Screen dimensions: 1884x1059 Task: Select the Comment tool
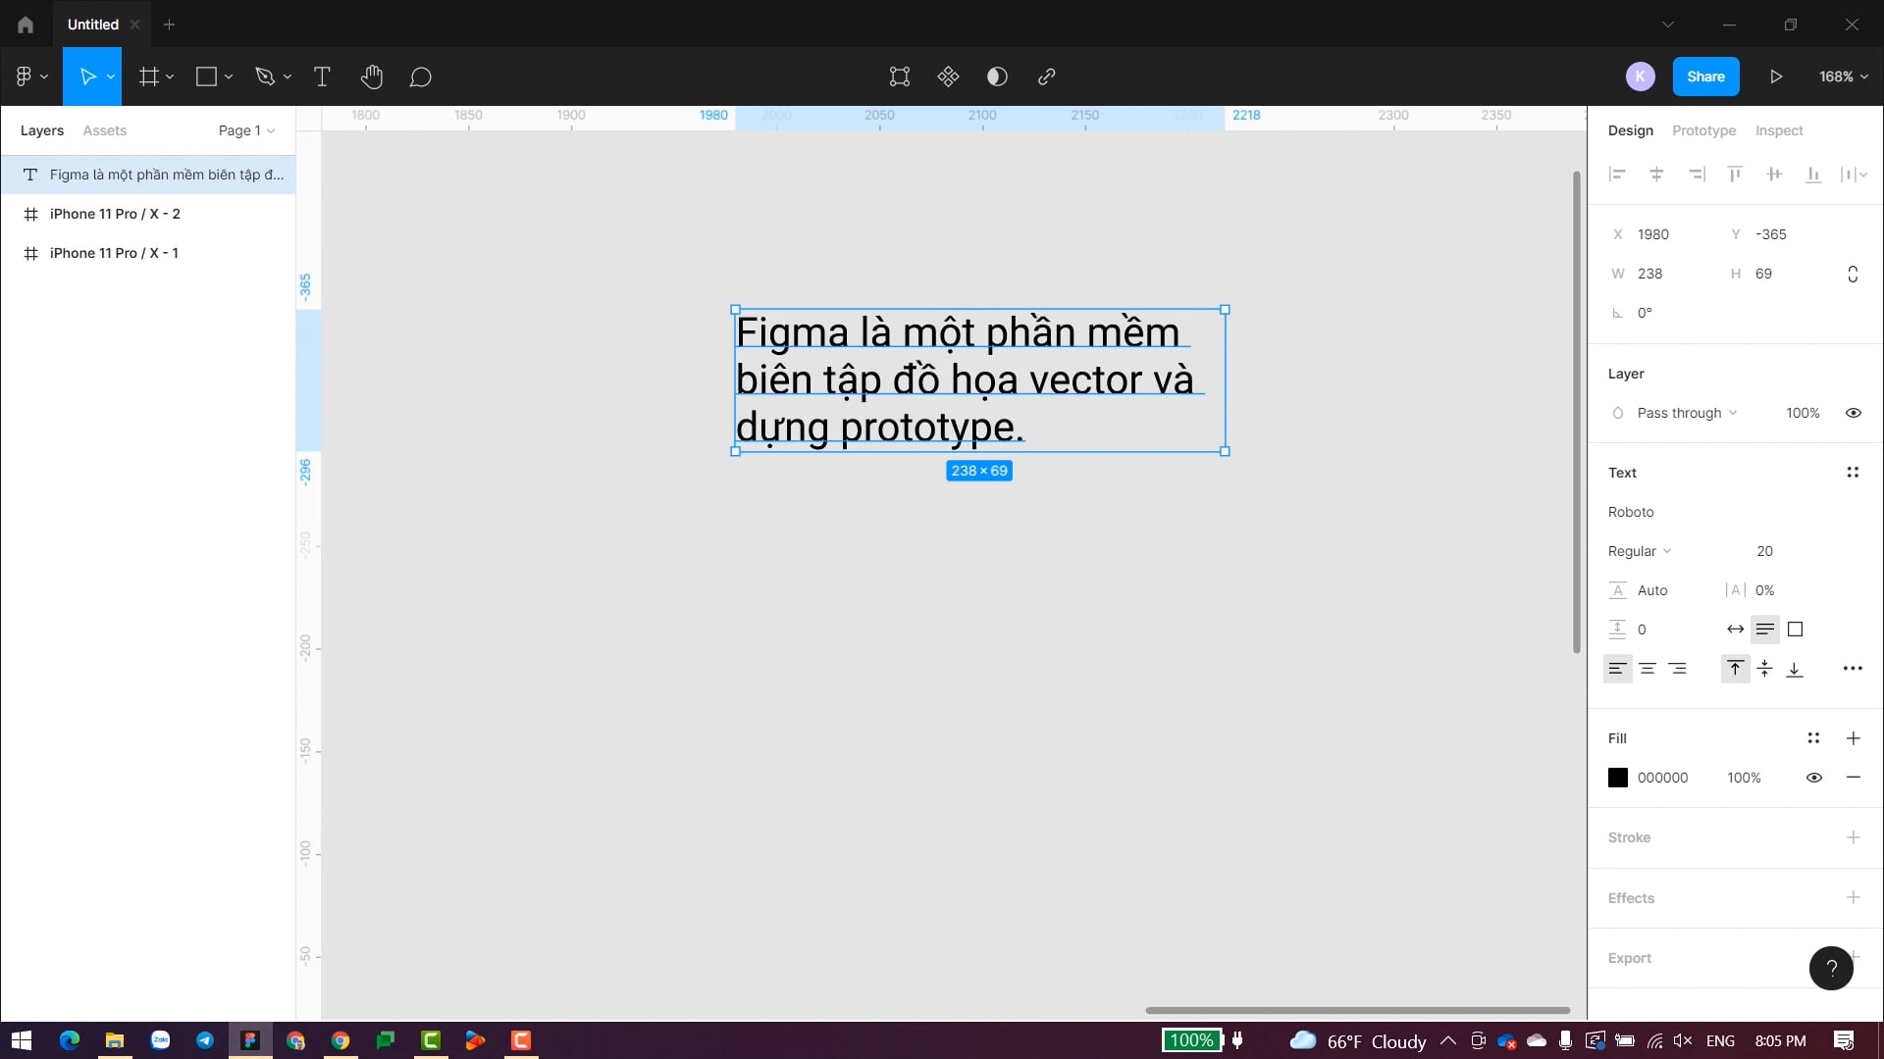[x=420, y=76]
